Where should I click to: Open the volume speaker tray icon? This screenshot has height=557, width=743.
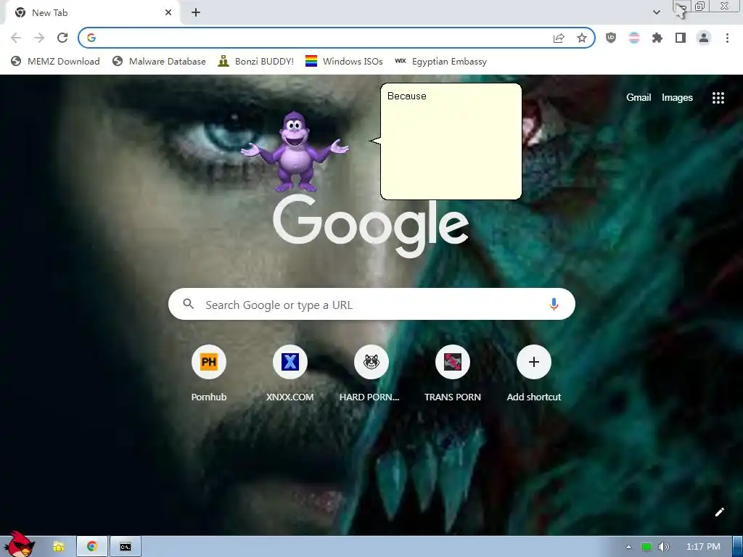pyautogui.click(x=664, y=547)
